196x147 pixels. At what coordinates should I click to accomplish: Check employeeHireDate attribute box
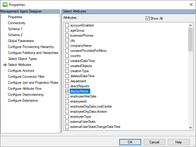point(67,96)
